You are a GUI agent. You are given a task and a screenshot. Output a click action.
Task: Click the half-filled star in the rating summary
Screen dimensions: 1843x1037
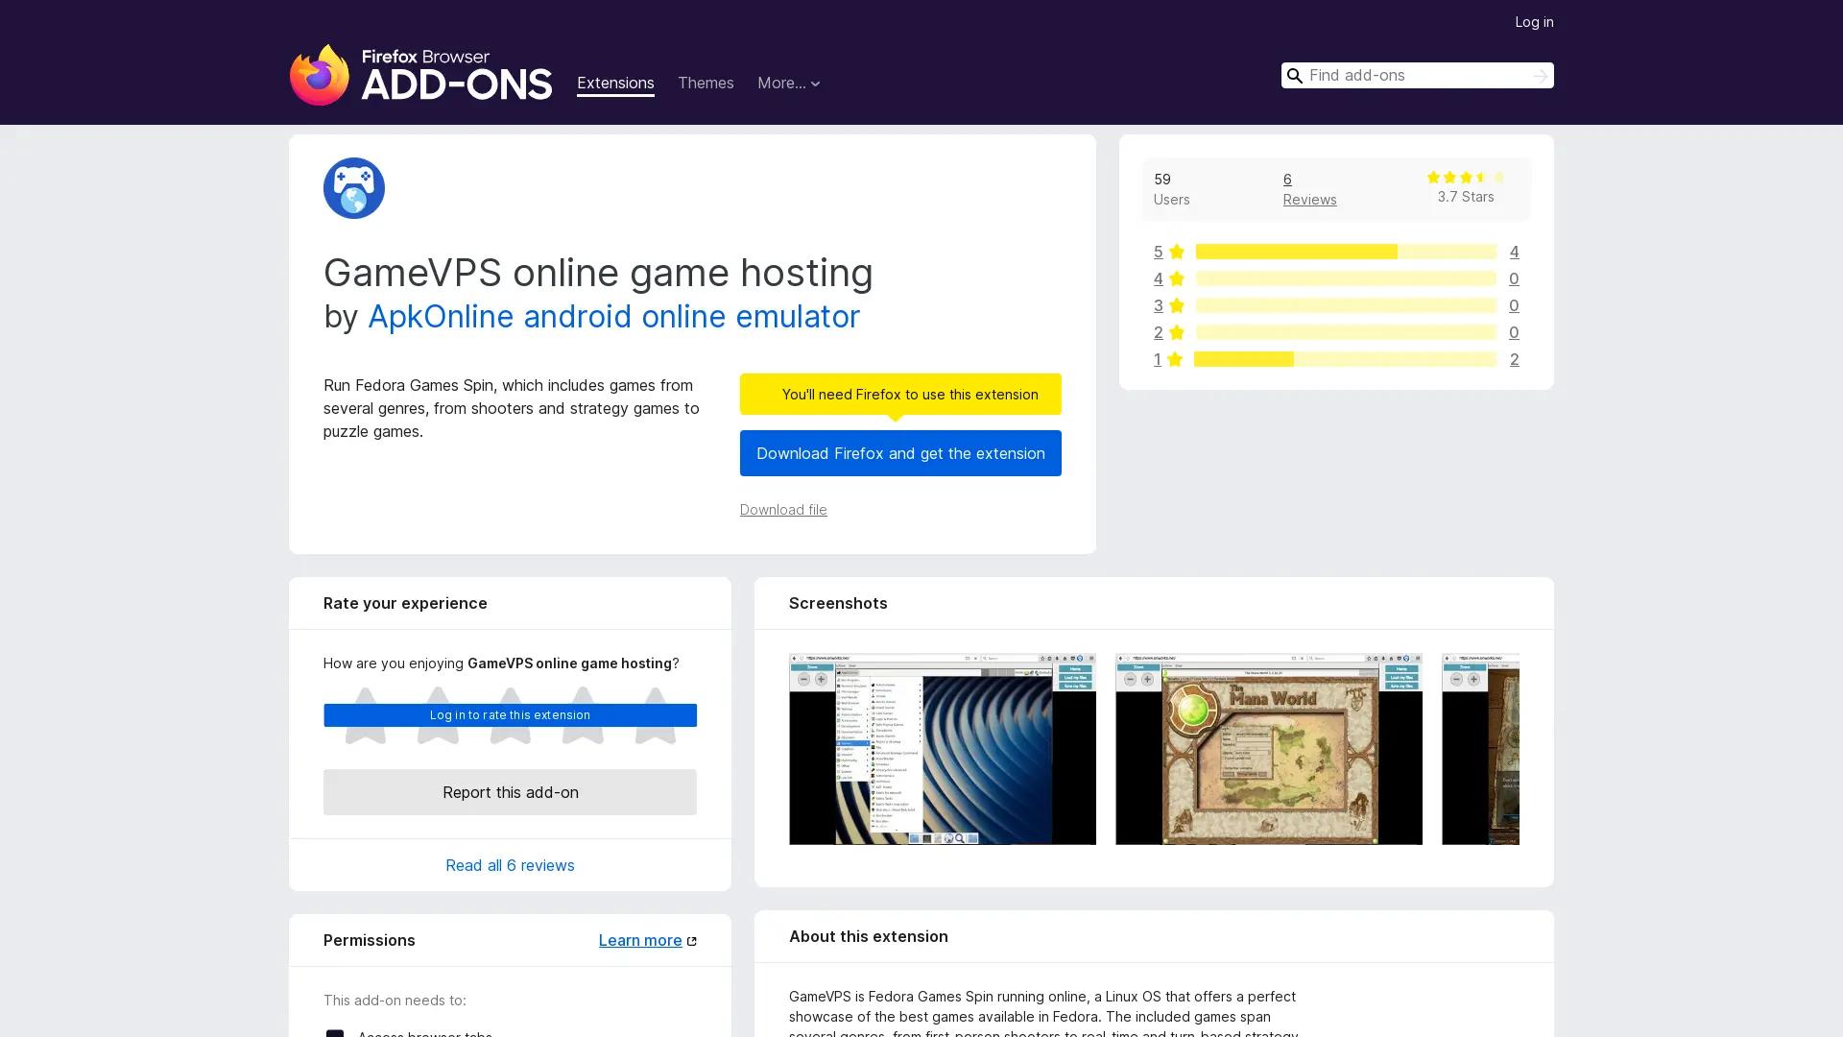pyautogui.click(x=1482, y=178)
